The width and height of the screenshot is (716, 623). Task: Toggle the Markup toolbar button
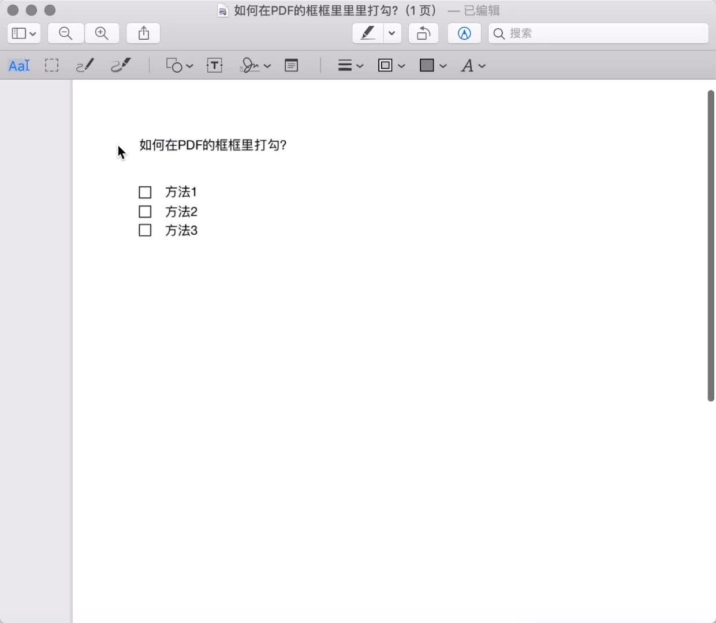464,33
